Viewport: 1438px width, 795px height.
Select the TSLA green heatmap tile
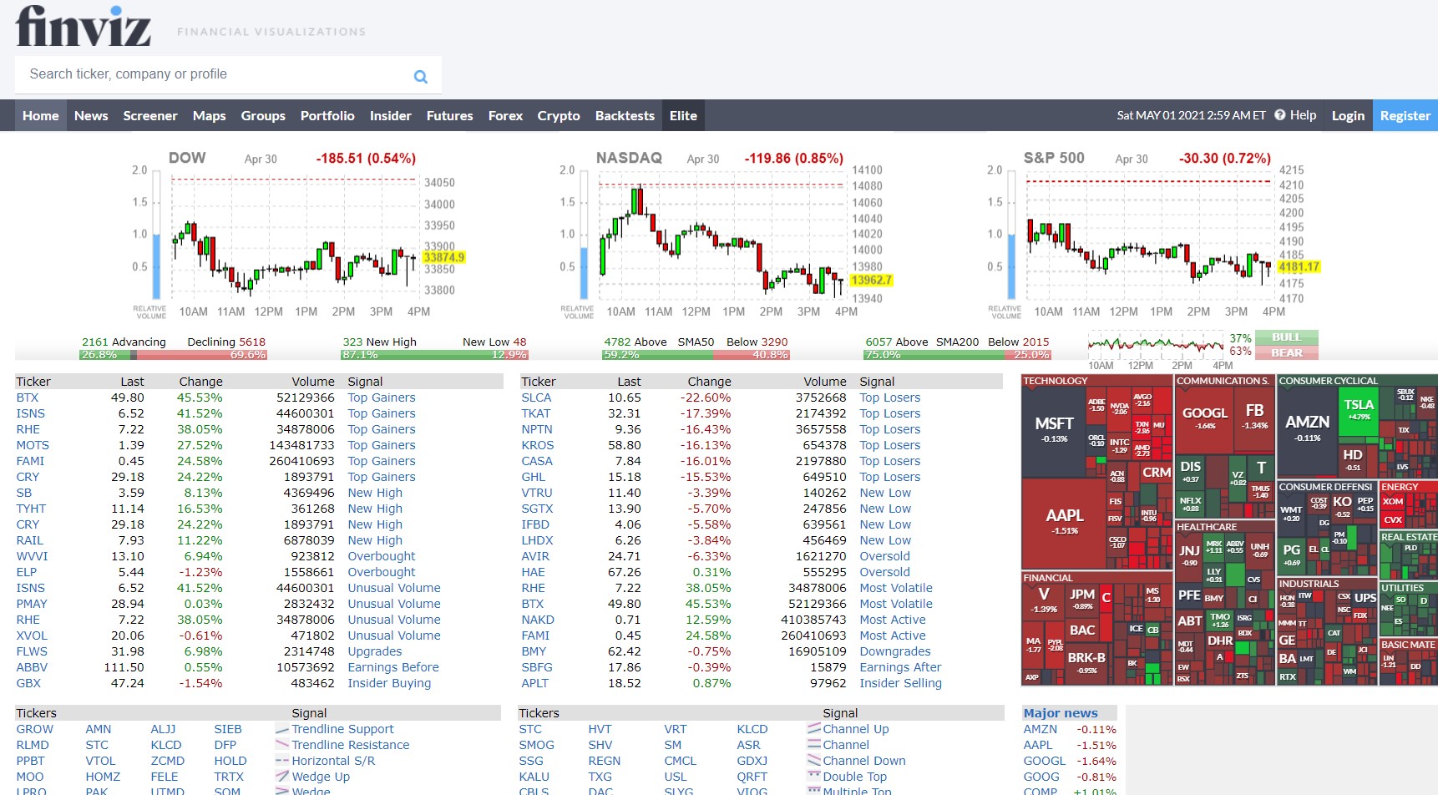click(1358, 410)
